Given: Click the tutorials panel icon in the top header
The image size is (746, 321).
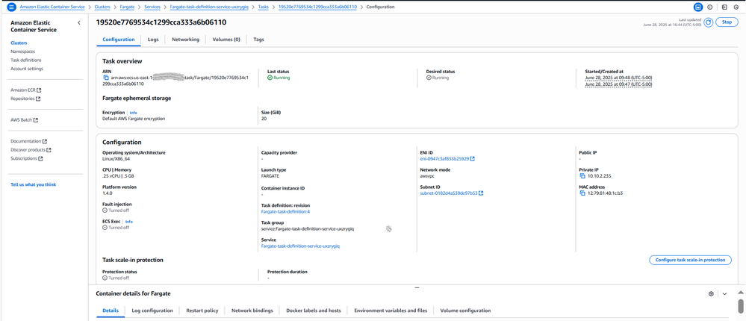Looking at the screenshot, I should [724, 7].
